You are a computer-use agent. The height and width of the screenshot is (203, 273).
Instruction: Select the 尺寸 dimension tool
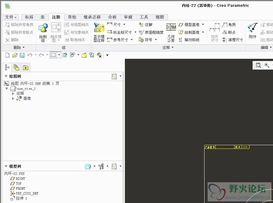(114, 24)
